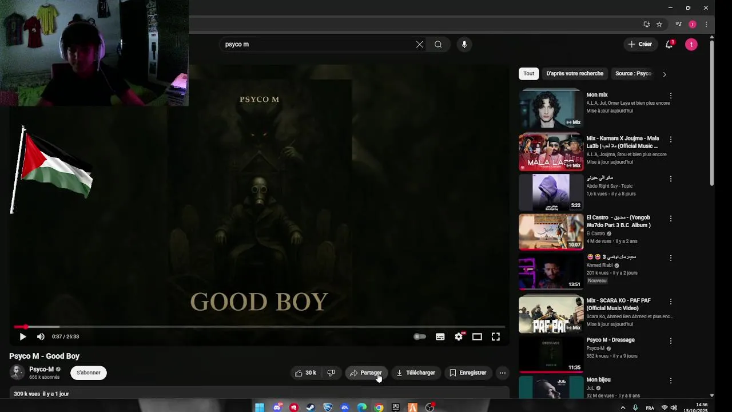Screen dimensions: 732x412
Task: Open options for Abdo Right Say video
Action: click(671, 179)
